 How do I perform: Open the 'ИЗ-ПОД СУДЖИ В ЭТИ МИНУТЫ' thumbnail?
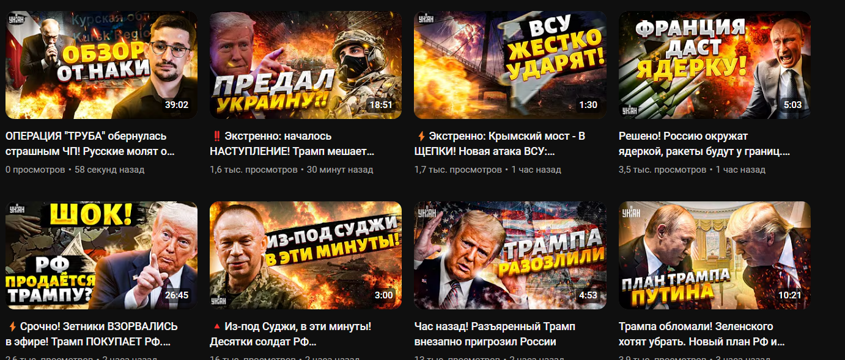pos(306,256)
